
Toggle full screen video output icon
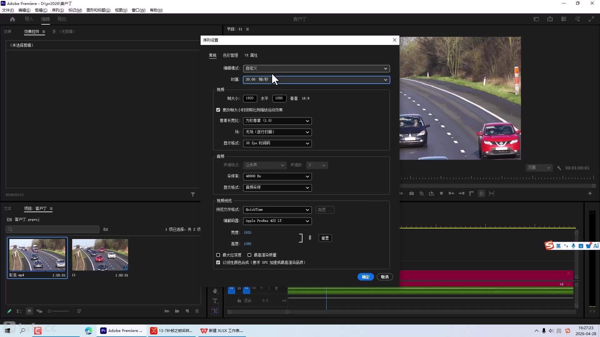pos(591,19)
